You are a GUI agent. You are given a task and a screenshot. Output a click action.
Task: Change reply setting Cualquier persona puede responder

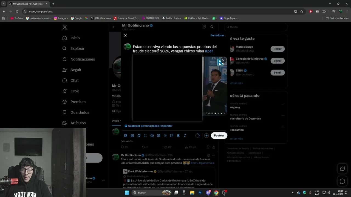point(148,126)
